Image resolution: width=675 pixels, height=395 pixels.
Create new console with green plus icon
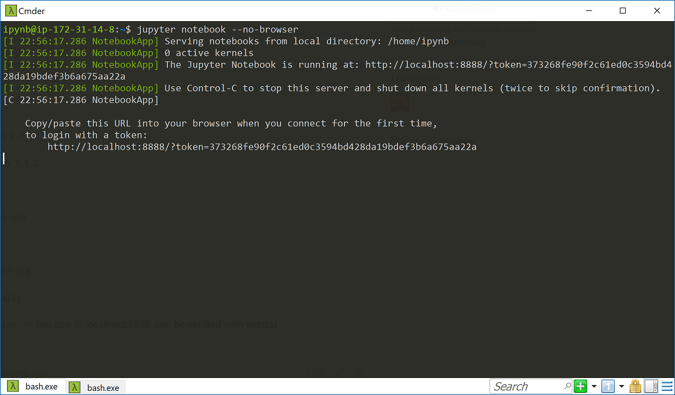coord(580,386)
